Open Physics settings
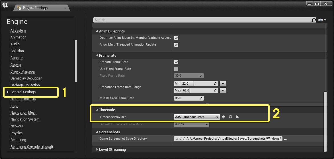This screenshot has width=334, height=159. pyautogui.click(x=17, y=133)
